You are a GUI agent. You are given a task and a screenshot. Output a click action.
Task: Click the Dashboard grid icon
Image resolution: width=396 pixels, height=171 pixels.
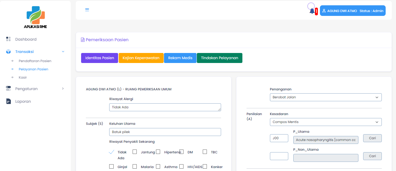(x=8, y=39)
